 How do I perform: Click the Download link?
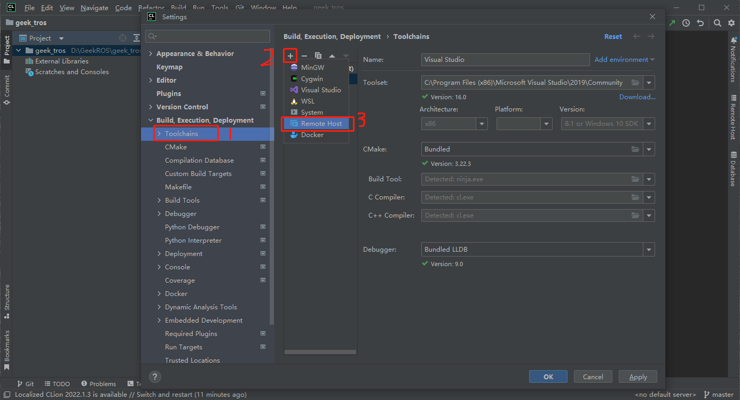point(637,97)
